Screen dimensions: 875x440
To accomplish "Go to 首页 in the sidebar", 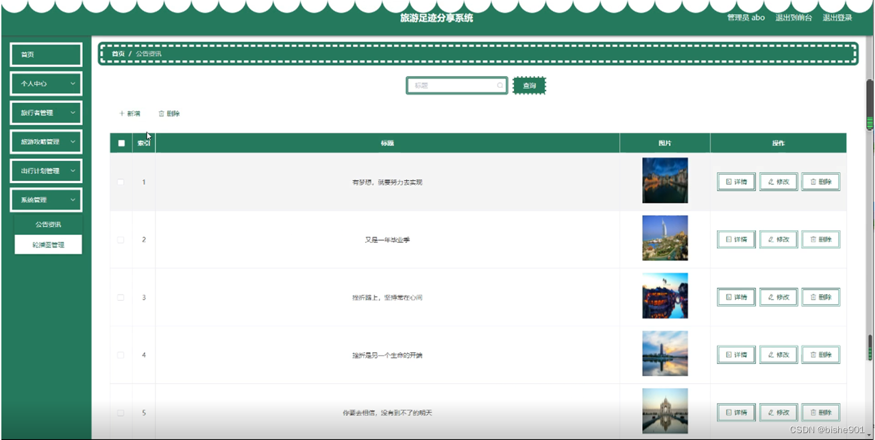I will (46, 55).
